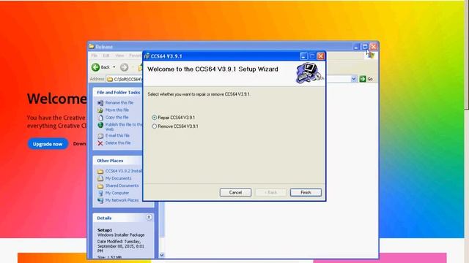
Task: Open the View menu in Release window
Action: (119, 56)
